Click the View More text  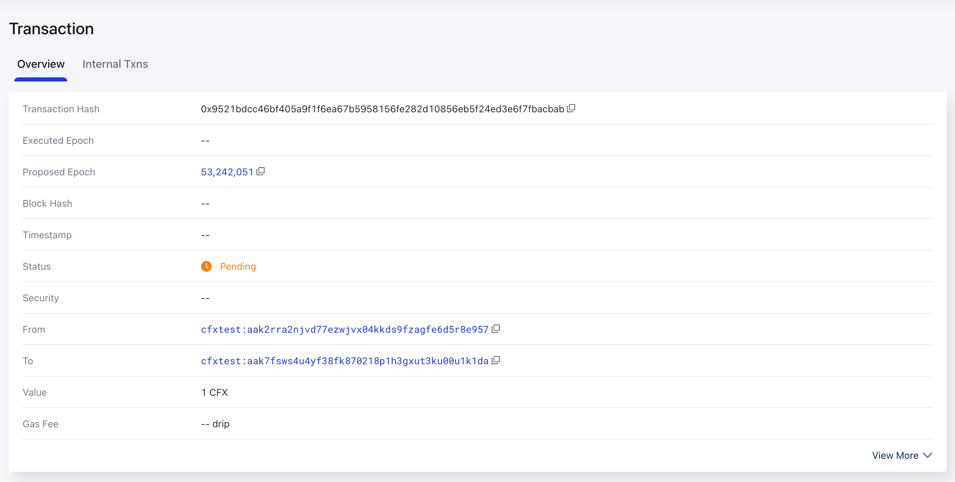(895, 455)
